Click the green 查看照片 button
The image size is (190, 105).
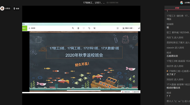point(24,28)
